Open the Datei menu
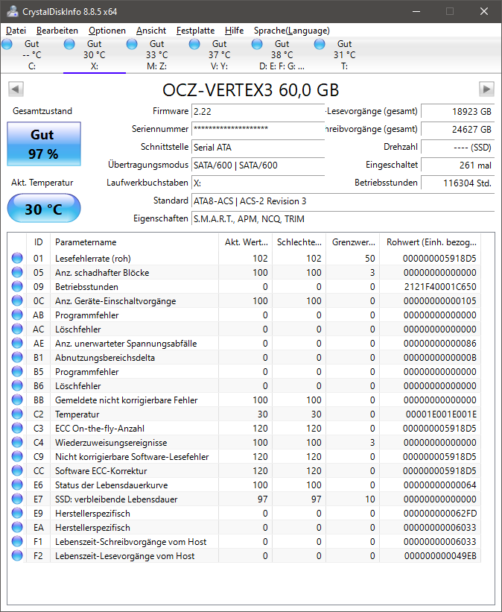This screenshot has height=612, width=502. (x=16, y=31)
